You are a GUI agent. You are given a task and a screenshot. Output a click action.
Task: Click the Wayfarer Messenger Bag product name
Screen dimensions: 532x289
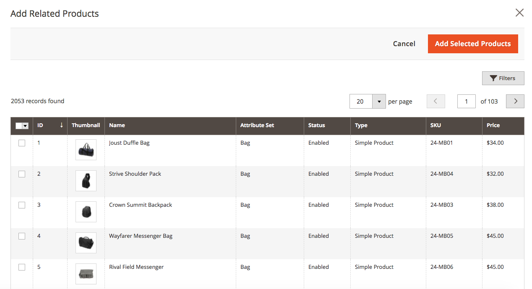(141, 236)
